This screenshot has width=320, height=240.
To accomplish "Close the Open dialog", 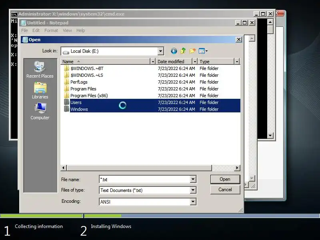I will (x=239, y=39).
